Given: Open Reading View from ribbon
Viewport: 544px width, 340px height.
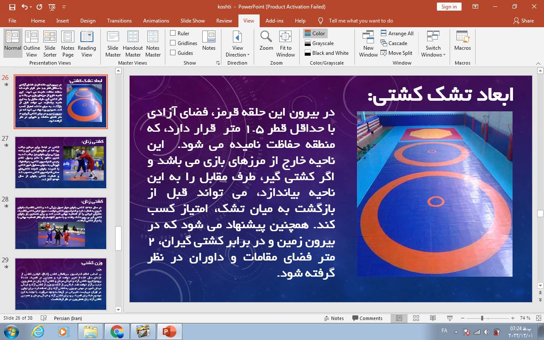Looking at the screenshot, I should coord(87,44).
